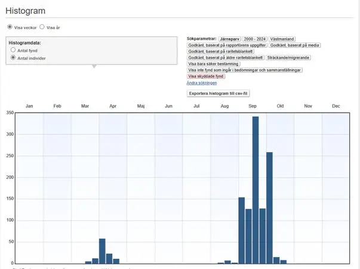Click 'Godkänt, baserat på media' tag
Viewport: 360px width, 269px height.
click(294, 45)
